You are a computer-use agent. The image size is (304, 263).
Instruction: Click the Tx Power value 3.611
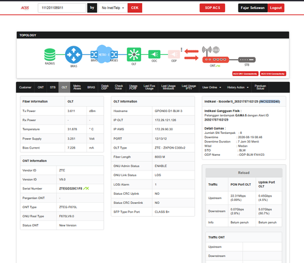[x=71, y=111]
